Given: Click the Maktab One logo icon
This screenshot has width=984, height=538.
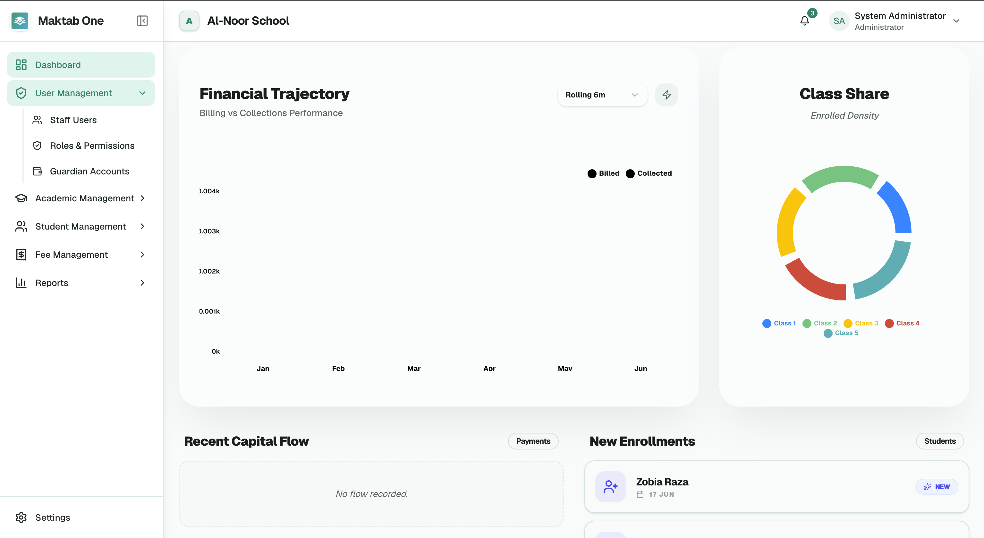Looking at the screenshot, I should coord(20,21).
